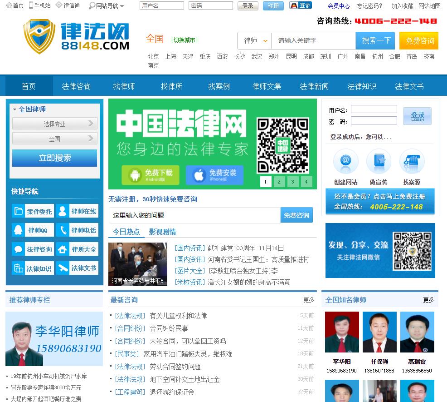Click 更多 beside 最新咨询
The image size is (447, 402).
[x=309, y=300]
